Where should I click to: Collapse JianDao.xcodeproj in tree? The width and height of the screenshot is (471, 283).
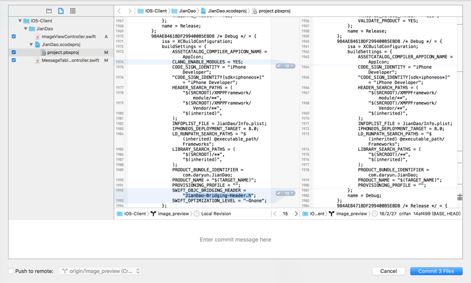[31, 44]
